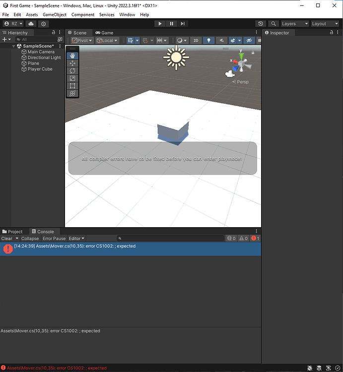Open the RZ account dropdown
Image resolution: width=343 pixels, height=372 pixels.
pyautogui.click(x=13, y=24)
